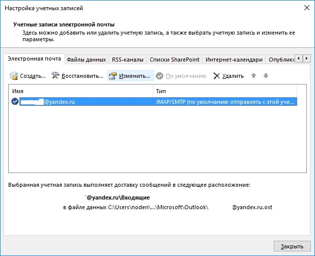Select the yandex.ru account row
The height and width of the screenshot is (256, 315).
(153, 102)
